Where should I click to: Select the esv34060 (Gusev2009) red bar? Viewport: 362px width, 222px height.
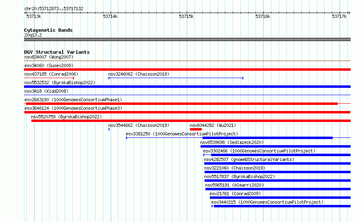187,70
